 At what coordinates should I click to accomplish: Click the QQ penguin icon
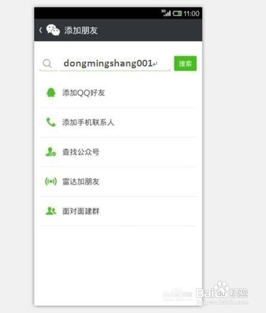(51, 92)
